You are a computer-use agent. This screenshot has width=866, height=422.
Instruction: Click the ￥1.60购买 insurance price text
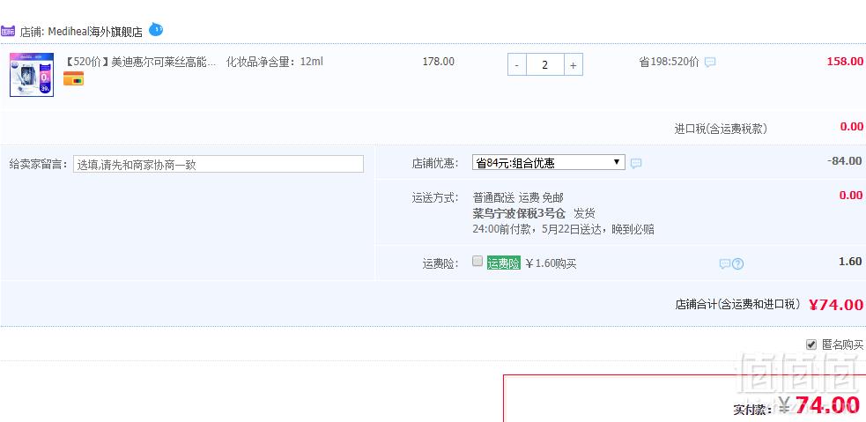pos(551,264)
